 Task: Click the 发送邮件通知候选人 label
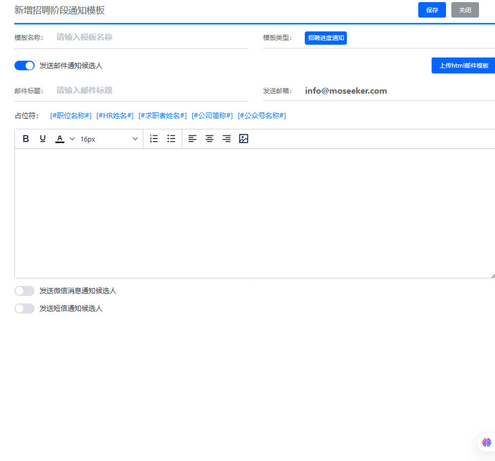tap(71, 65)
